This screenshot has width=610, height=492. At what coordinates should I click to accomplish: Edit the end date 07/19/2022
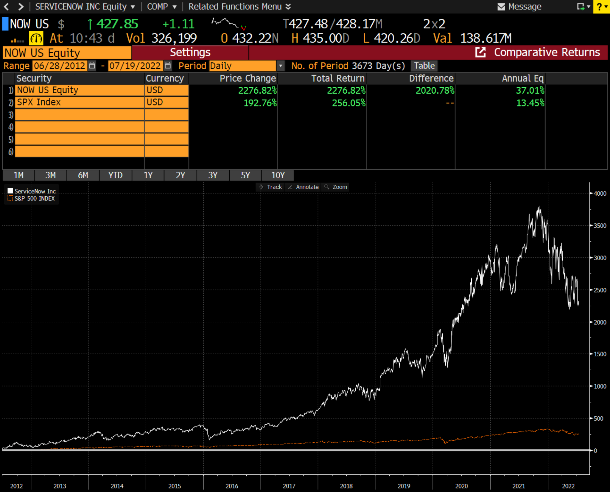[x=136, y=66]
